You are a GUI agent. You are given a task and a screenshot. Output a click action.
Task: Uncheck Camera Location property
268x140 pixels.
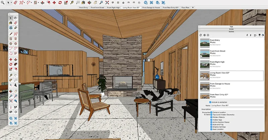pos(211,112)
